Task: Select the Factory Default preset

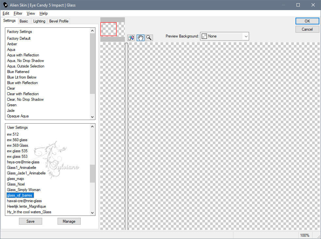Action: coord(19,38)
